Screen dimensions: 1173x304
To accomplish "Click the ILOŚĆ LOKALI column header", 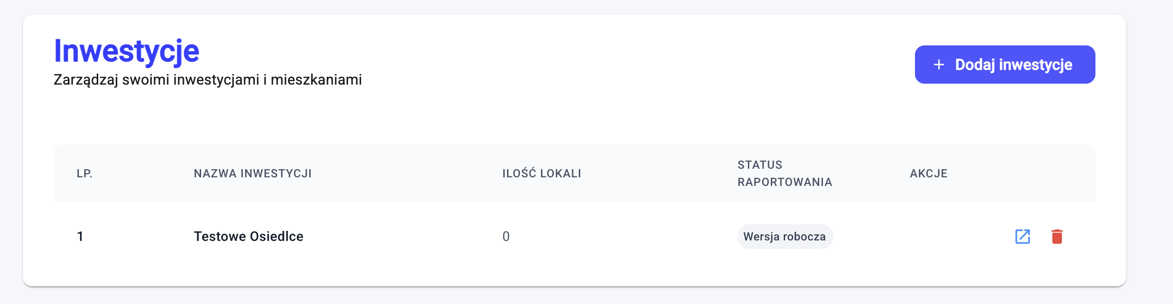I will click(541, 174).
